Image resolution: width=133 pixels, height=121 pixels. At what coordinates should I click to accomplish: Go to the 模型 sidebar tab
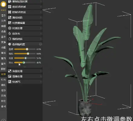point(3,53)
